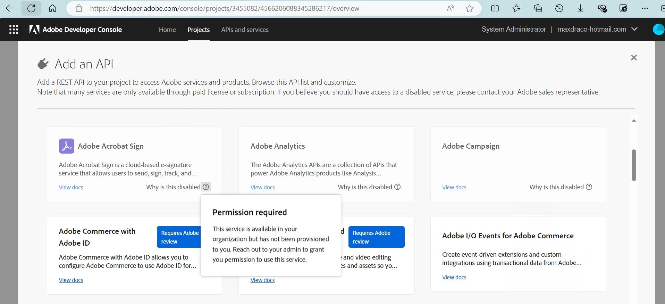Click the plug icon beside Add an API
Screen dimensions: 665x304
43,64
